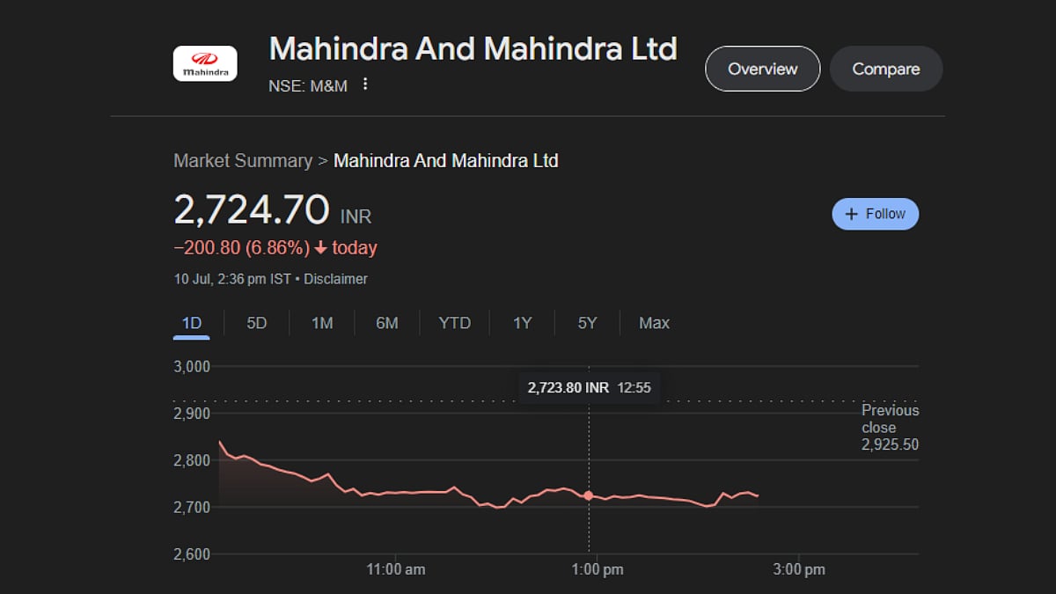Image resolution: width=1056 pixels, height=594 pixels.
Task: Follow Mahindra And Mahindra stock
Action: pyautogui.click(x=875, y=214)
